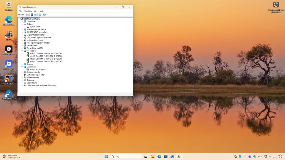This screenshot has width=285, height=160.
Task: Click the Tastaturer keyboard icon
Action: pyautogui.click(x=25, y=80)
